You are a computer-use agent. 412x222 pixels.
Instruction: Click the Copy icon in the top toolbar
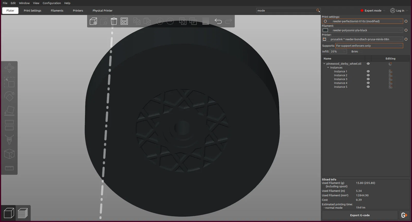(137, 21)
